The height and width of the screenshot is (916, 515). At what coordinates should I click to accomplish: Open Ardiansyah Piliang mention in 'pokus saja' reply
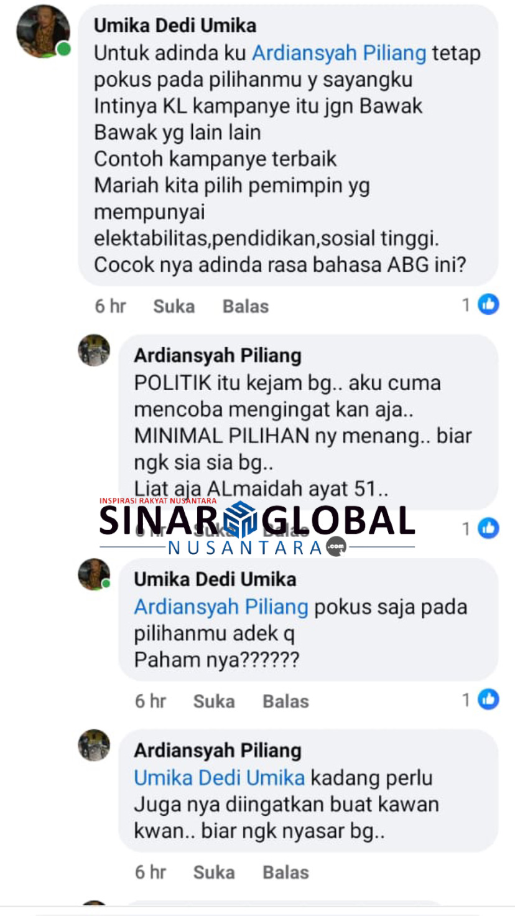221,607
